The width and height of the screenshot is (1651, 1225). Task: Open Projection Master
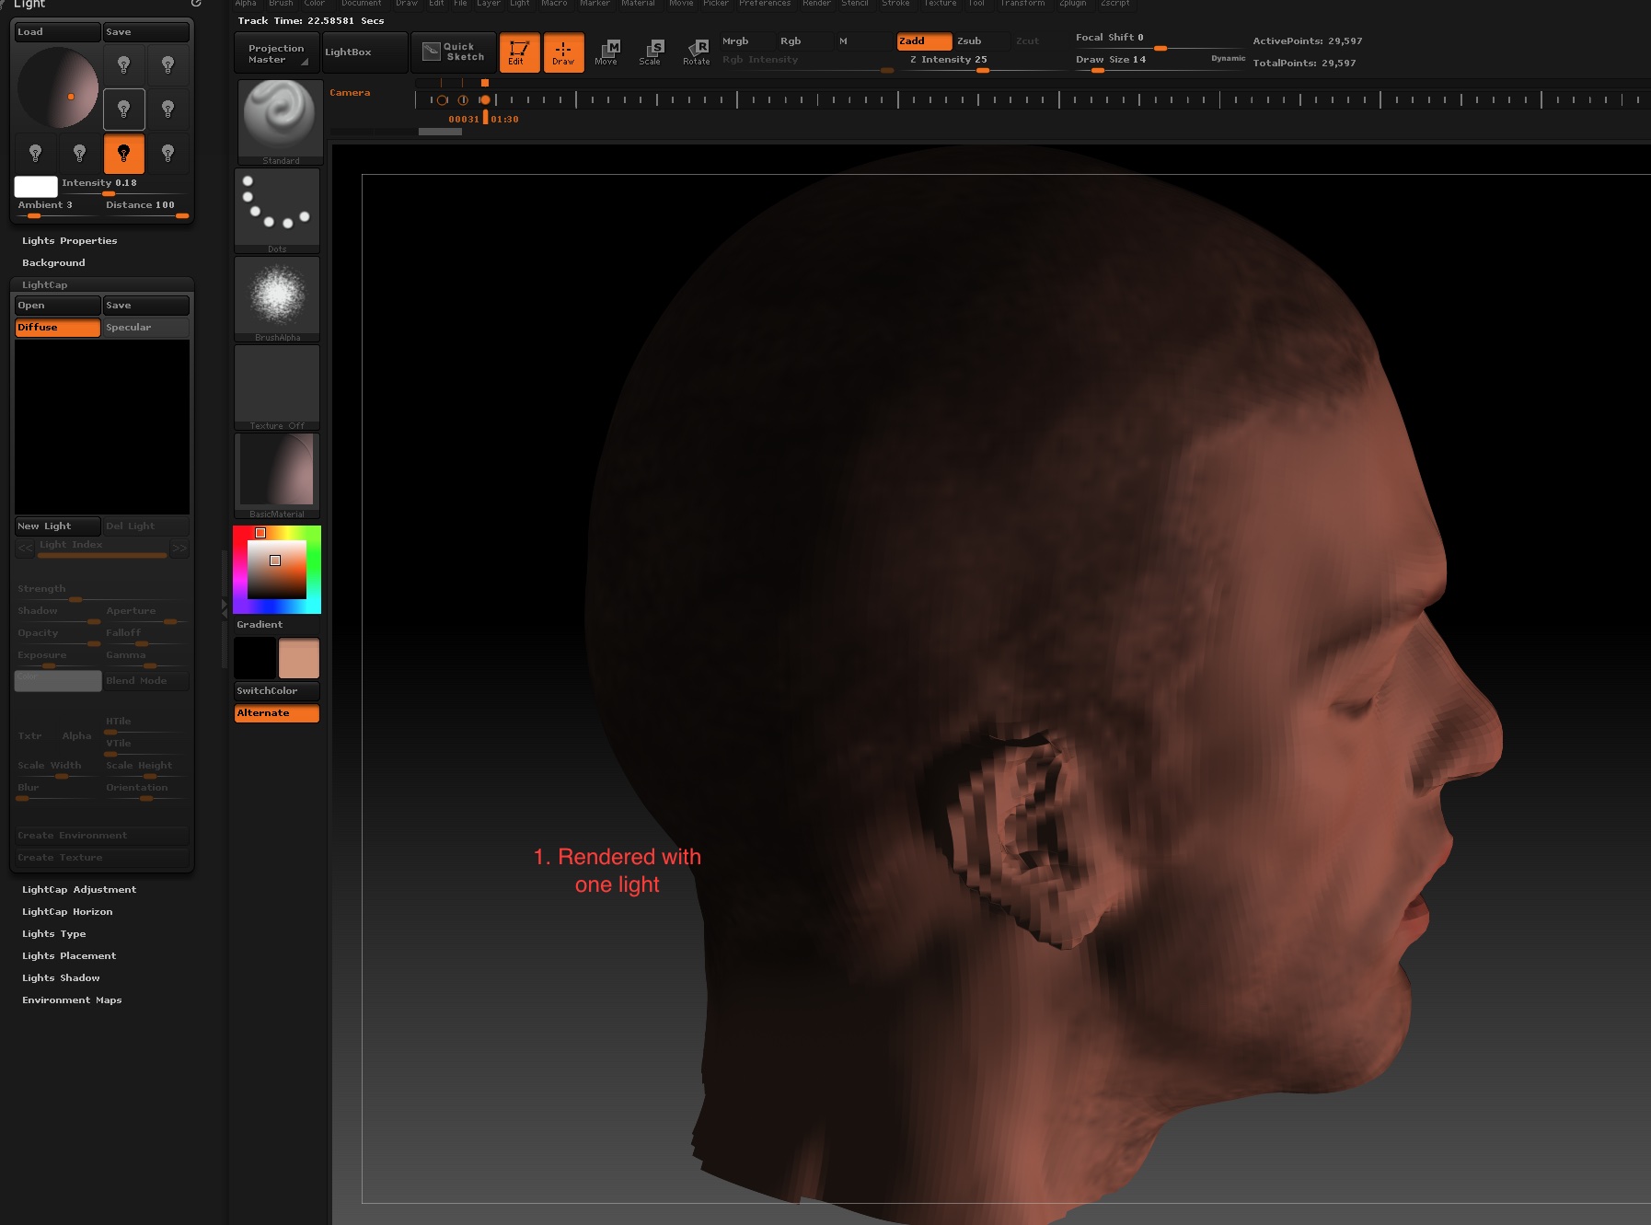[276, 53]
